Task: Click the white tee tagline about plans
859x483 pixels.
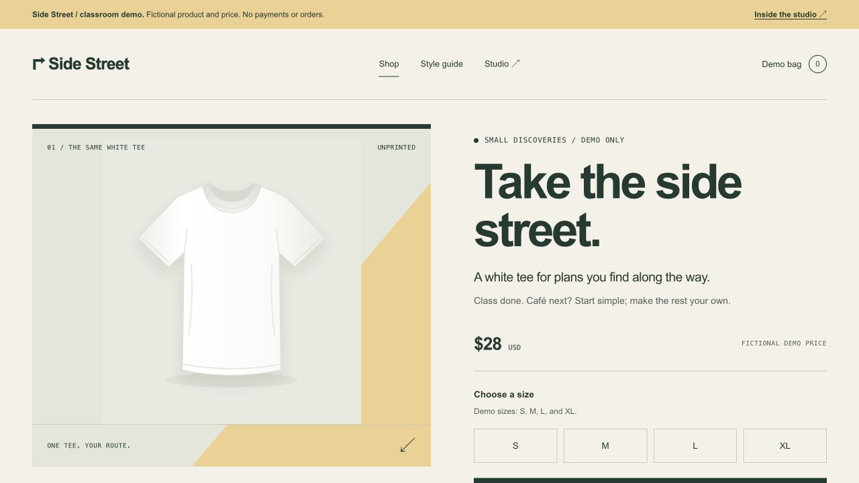Action: pos(592,277)
